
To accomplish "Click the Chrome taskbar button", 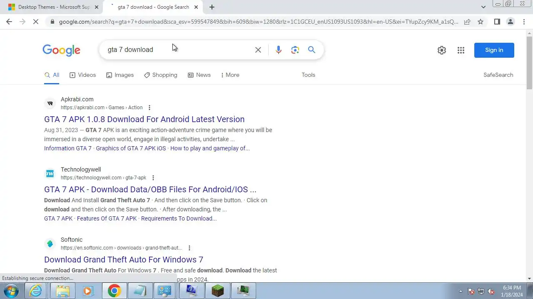I will point(114,291).
